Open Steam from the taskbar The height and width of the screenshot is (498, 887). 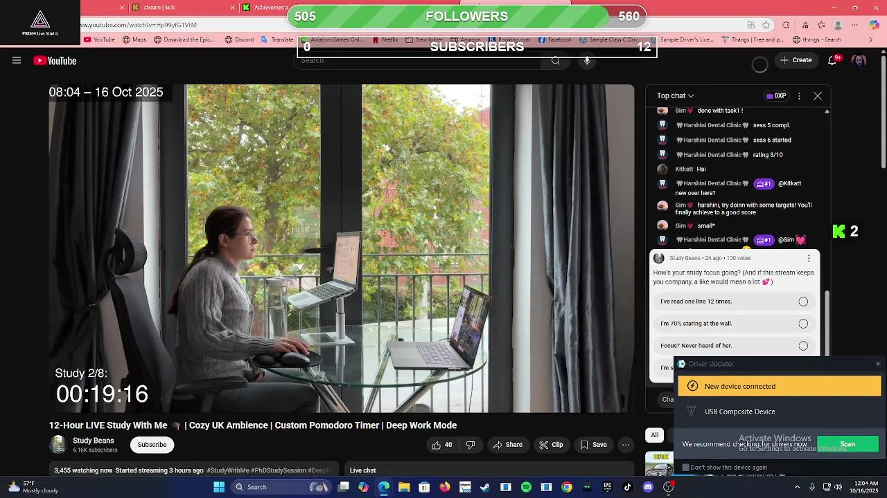485,487
